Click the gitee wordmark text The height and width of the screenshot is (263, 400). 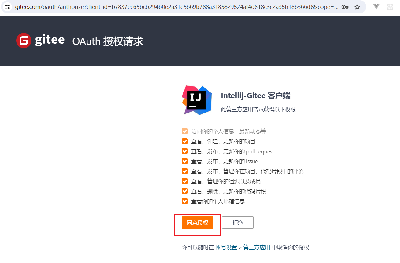tap(50, 40)
